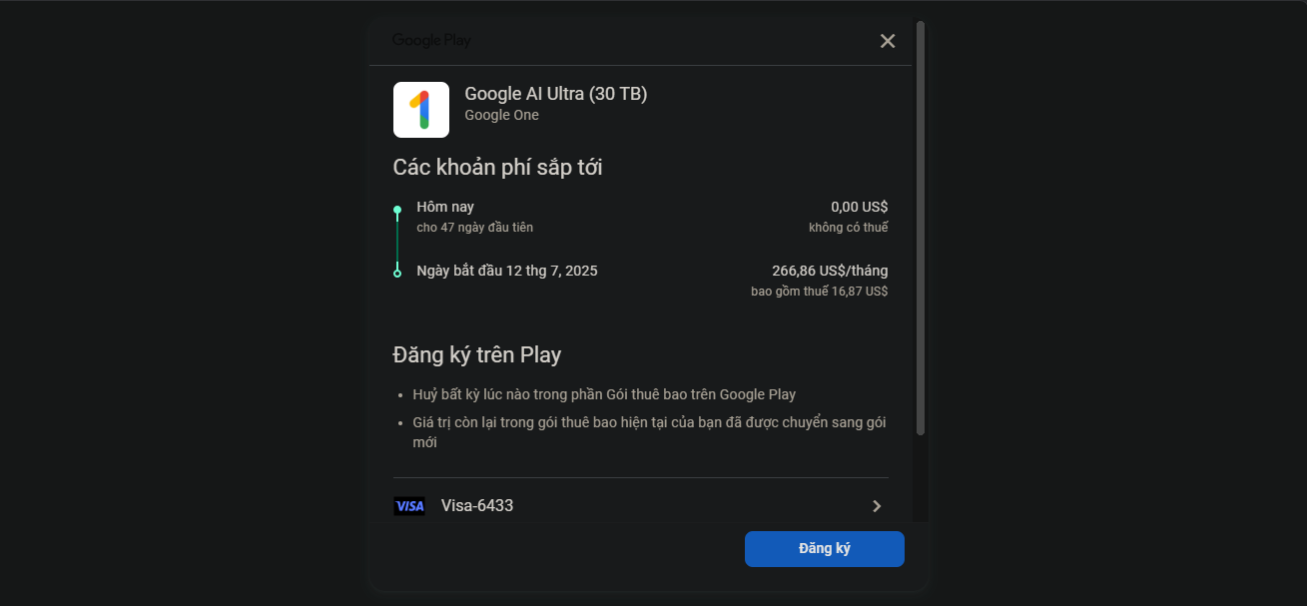
Task: Click the Ngày bắt đầu 12 thg 7, 2025 label
Action: pos(507,271)
